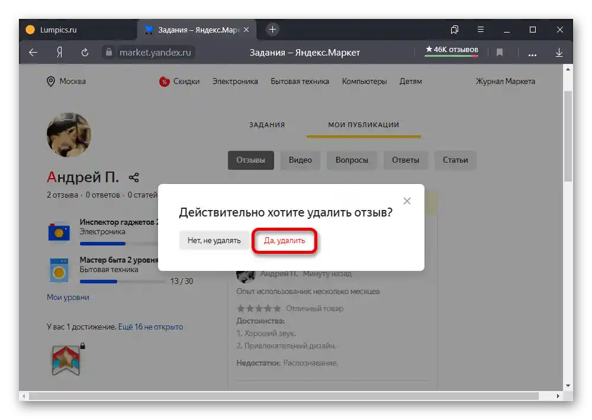Open 'Журнал Маркета' link
Screen dimensions: 592x420
tap(505, 82)
